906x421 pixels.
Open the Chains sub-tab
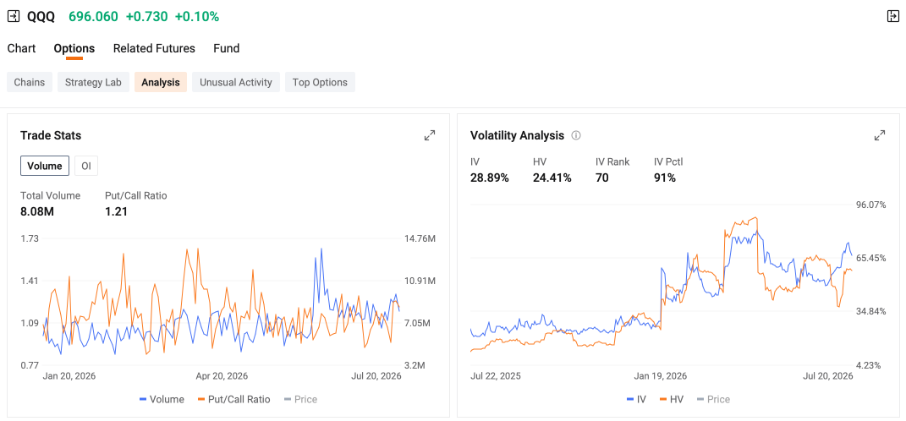point(30,82)
